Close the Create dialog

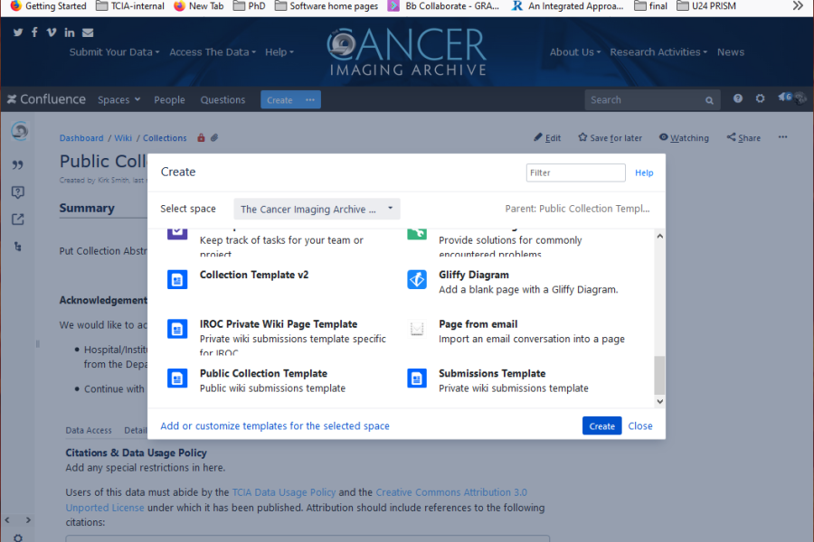(x=640, y=425)
